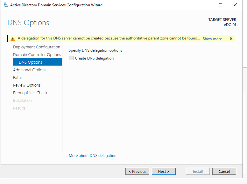Click the greyed-out Installation step

pyautogui.click(x=22, y=100)
